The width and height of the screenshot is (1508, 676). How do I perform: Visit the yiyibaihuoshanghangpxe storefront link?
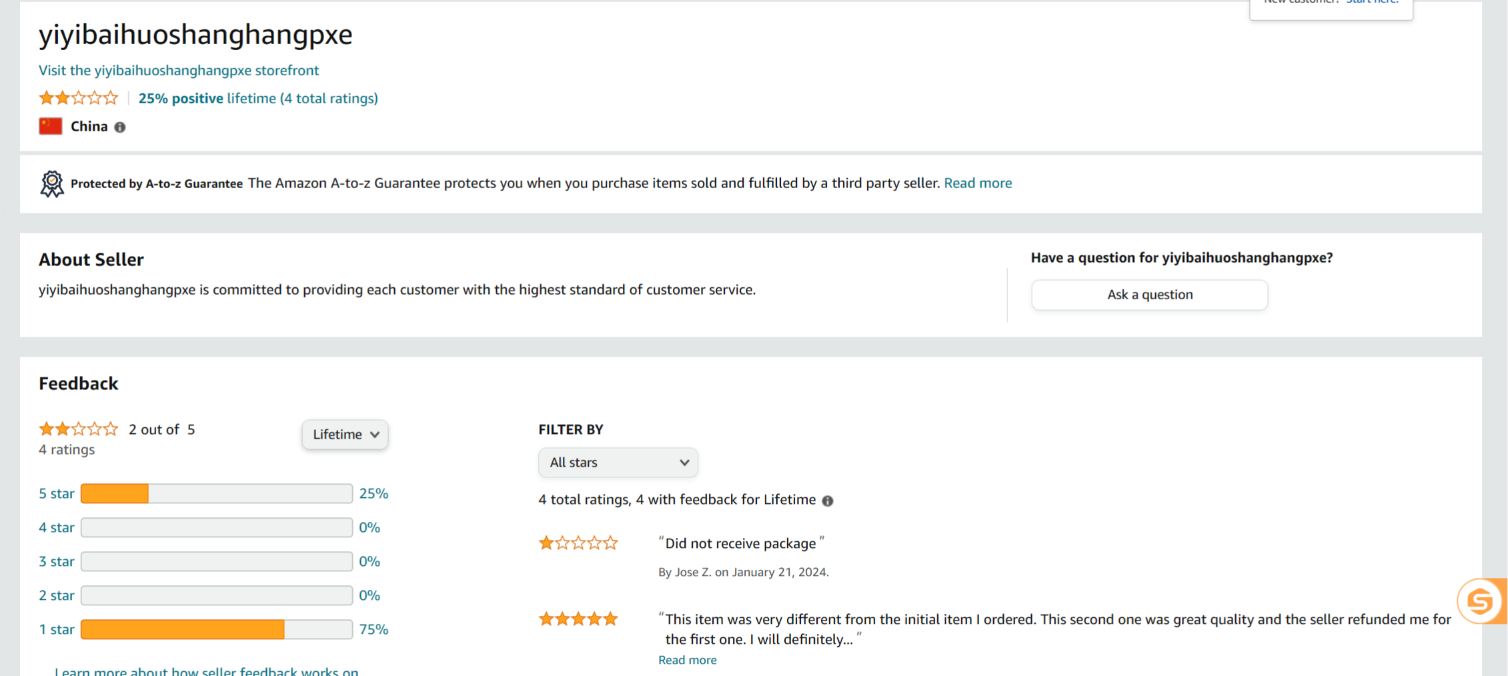pos(179,71)
